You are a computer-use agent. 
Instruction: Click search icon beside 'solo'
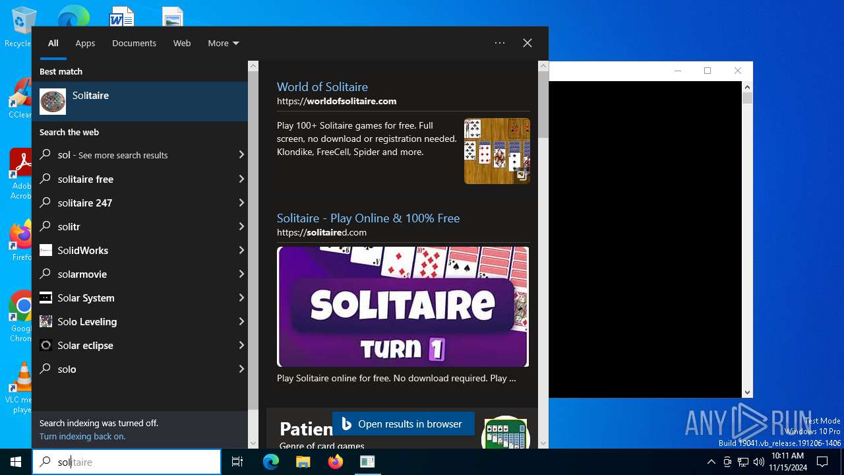pyautogui.click(x=45, y=369)
